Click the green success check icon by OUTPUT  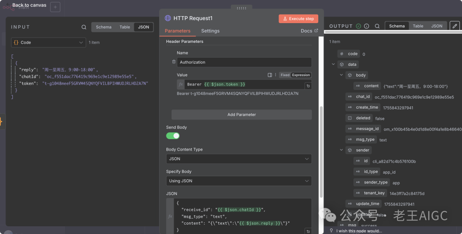click(x=358, y=26)
